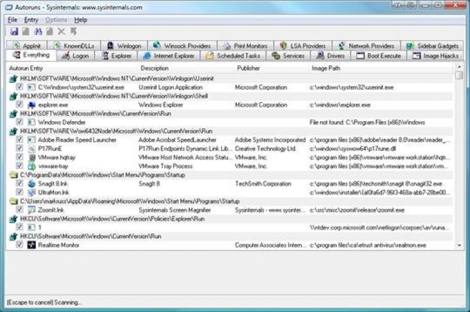Click the SnagIt 8.lnk entry icon
This screenshot has width=470, height=312.
[x=31, y=184]
